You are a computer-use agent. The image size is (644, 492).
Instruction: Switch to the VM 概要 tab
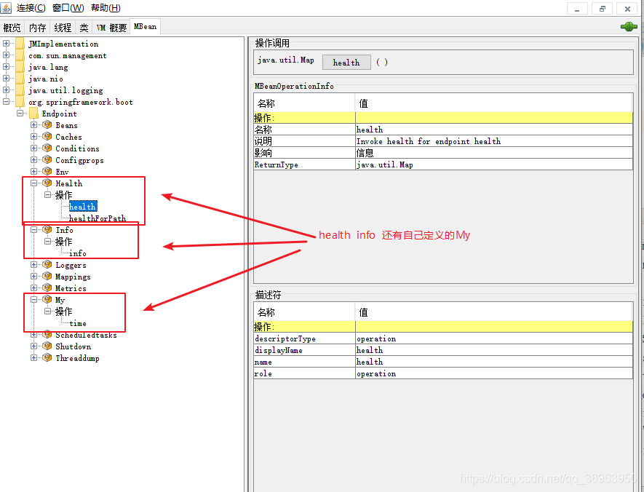click(111, 28)
